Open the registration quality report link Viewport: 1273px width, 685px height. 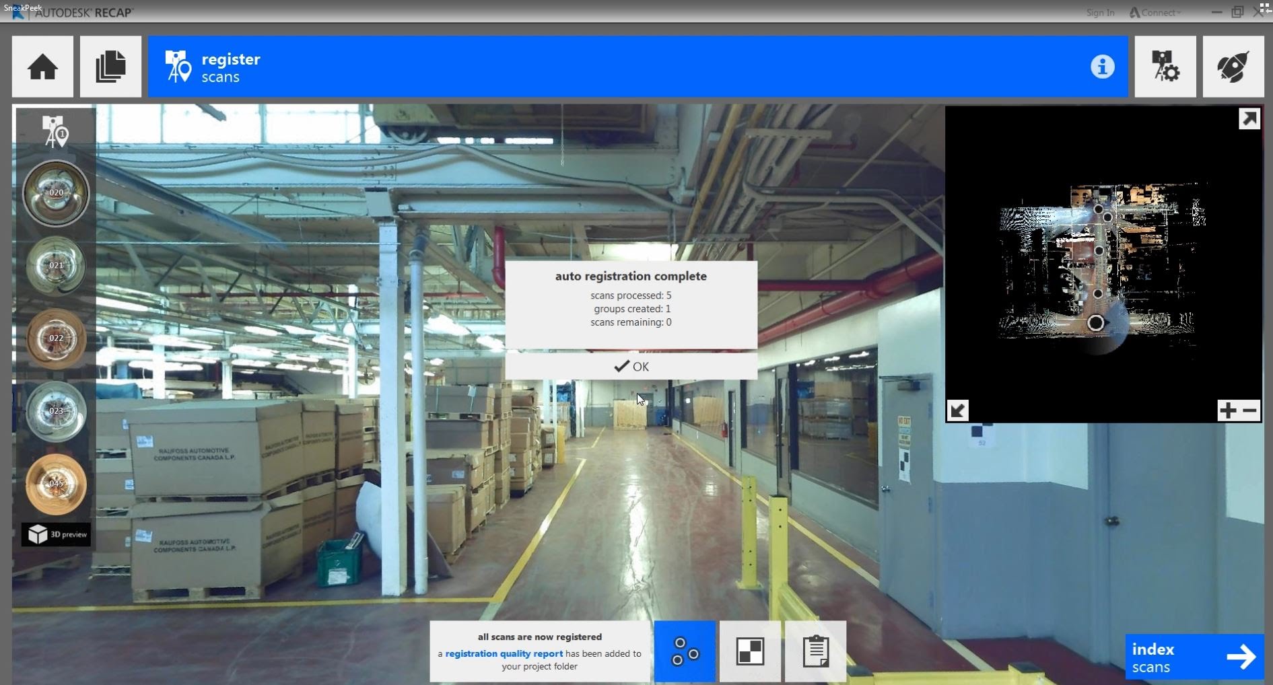tap(504, 653)
